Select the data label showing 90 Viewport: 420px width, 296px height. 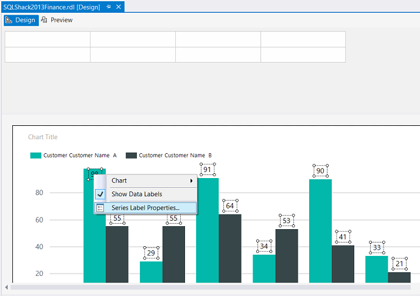point(320,171)
